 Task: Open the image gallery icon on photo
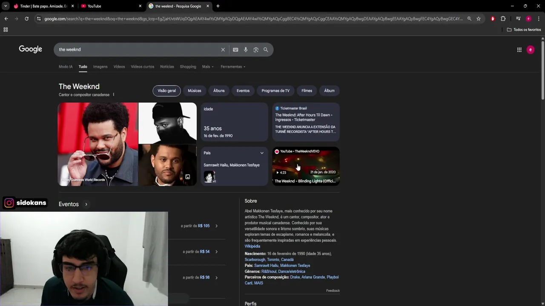[187, 177]
